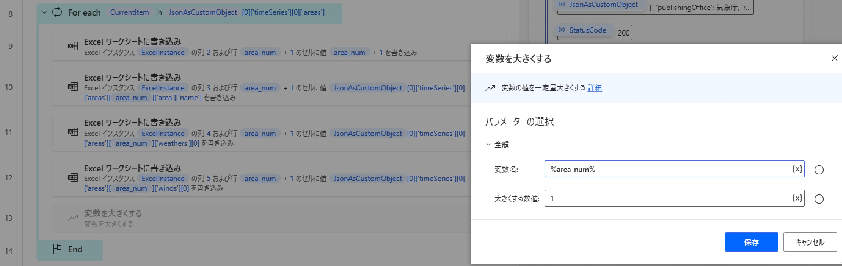Viewport: 842px width, 266px height.
Task: Select the ExcelInstance variable on row 9
Action: point(163,52)
